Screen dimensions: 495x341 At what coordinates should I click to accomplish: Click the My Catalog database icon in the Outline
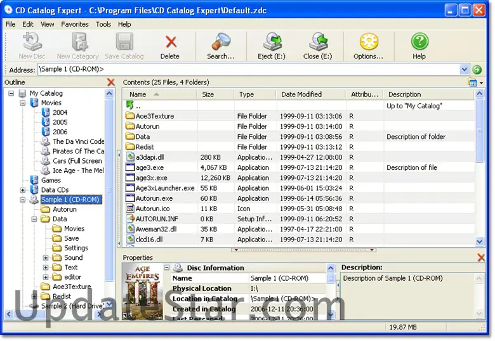click(x=22, y=93)
